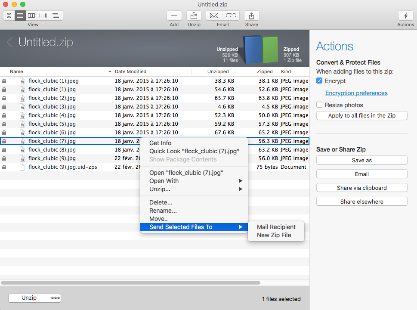Click Share elsewhere button
The height and width of the screenshot is (310, 417).
(361, 202)
